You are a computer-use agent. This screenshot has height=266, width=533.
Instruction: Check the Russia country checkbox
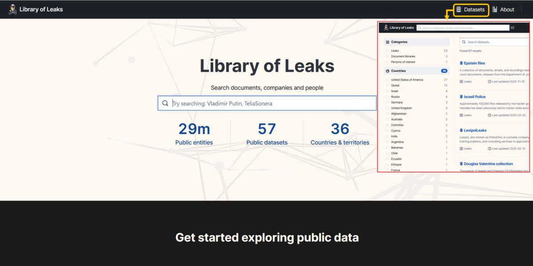(387, 97)
